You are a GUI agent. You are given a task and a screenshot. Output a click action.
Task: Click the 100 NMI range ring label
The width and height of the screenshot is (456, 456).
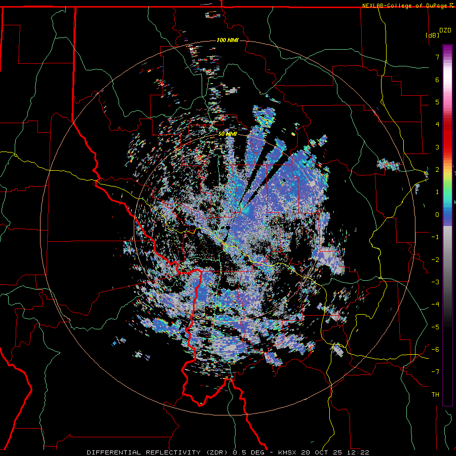227,40
